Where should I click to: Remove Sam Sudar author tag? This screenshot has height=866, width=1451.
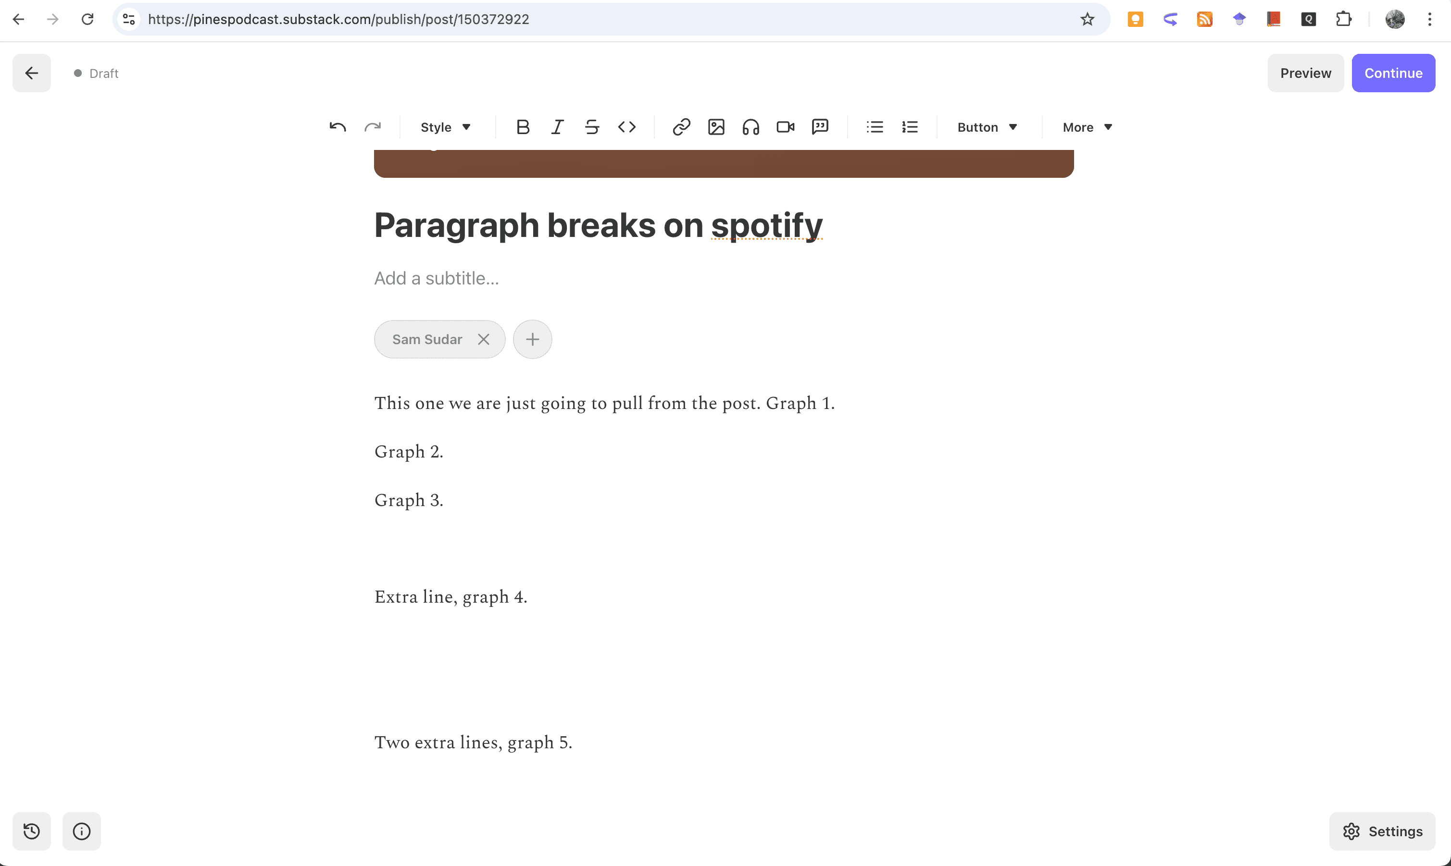coord(483,339)
